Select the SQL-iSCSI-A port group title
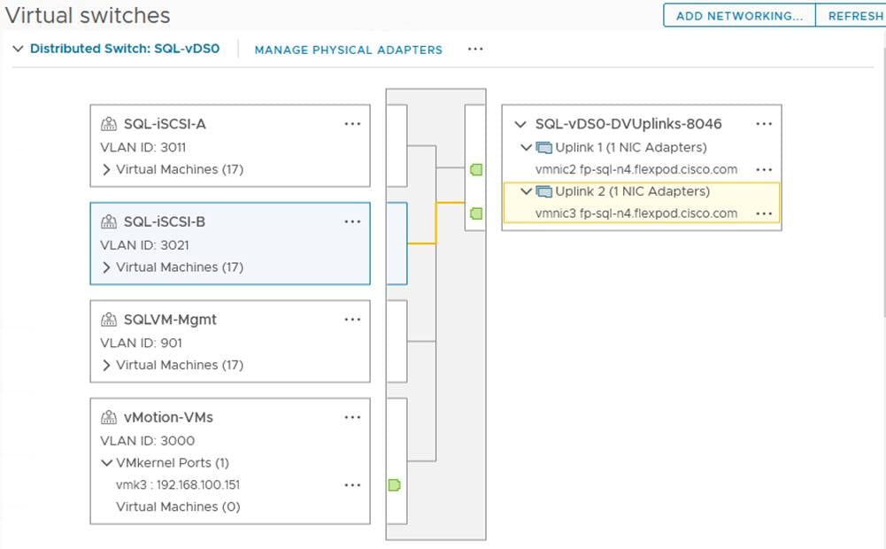886x549 pixels. (x=165, y=124)
